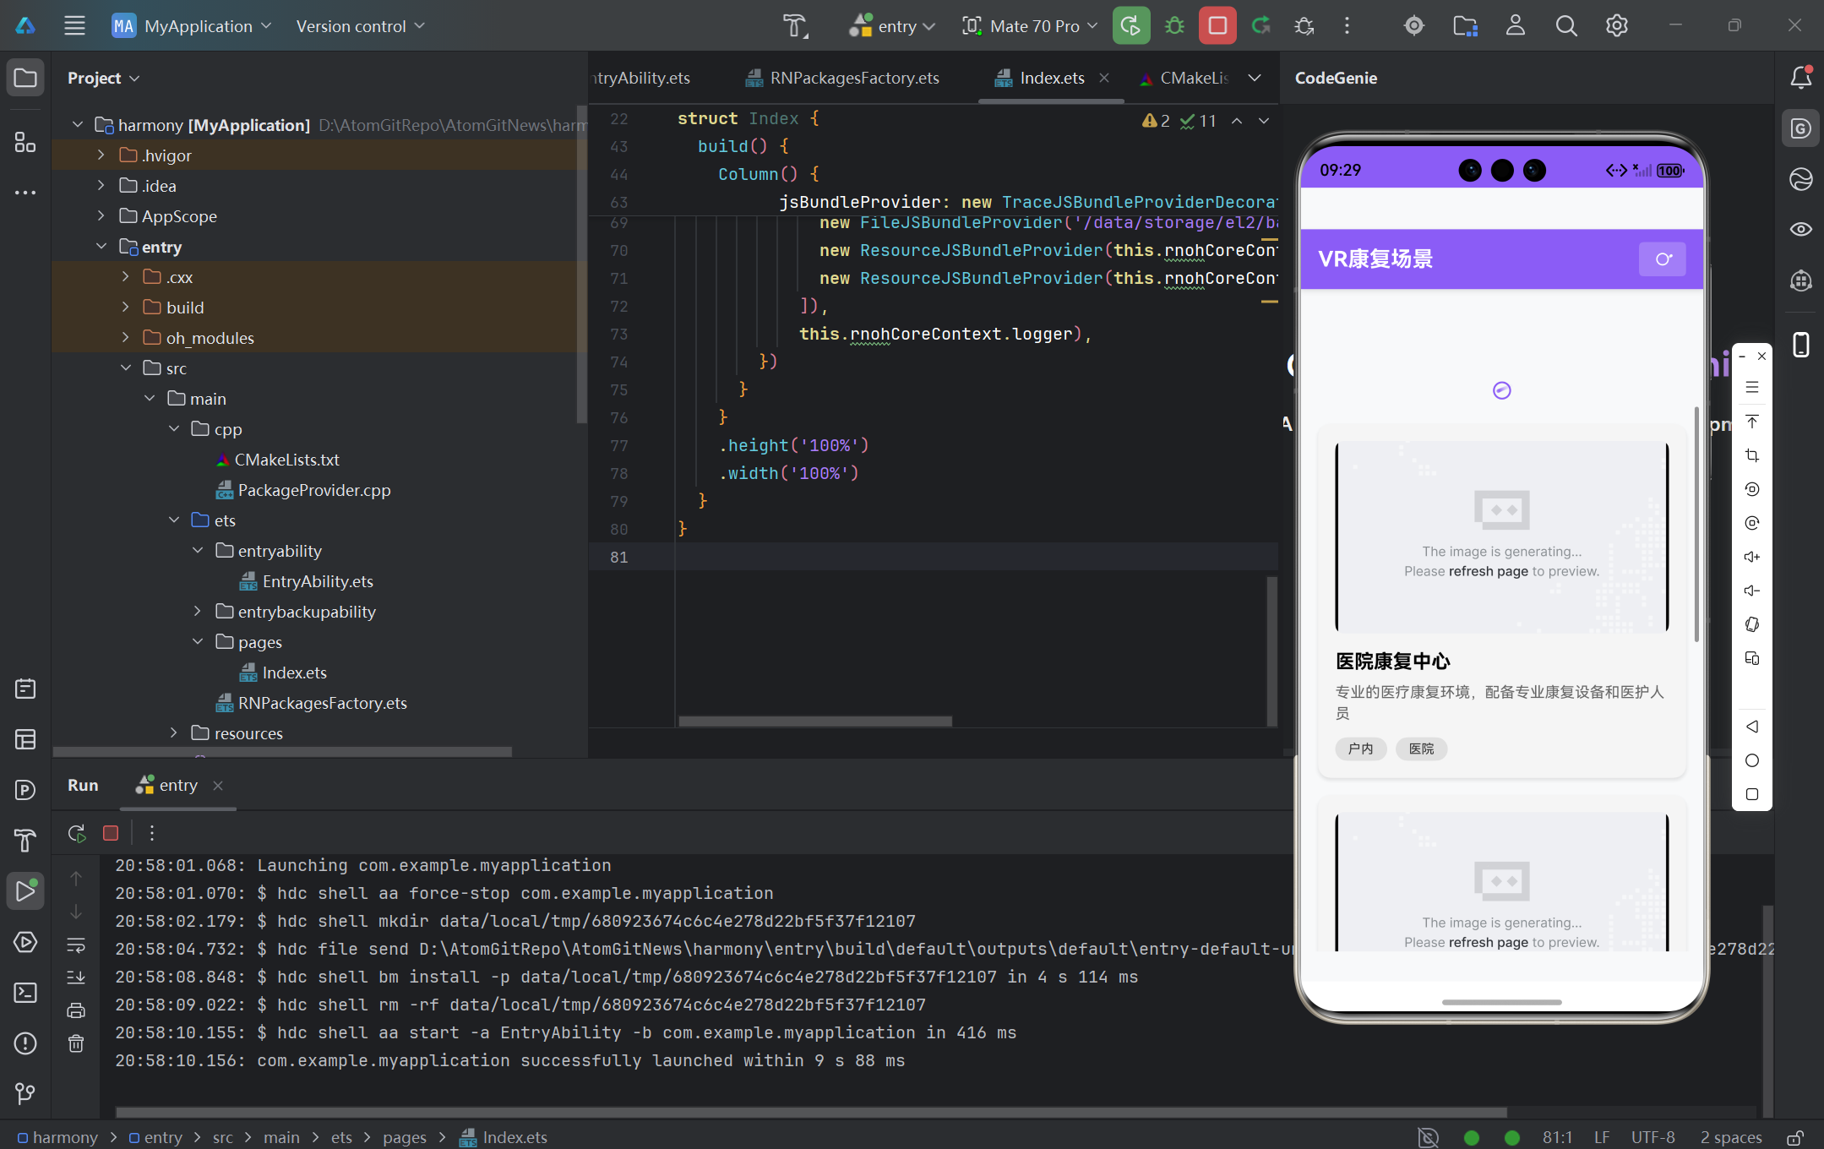Rerun entry in Run panel
This screenshot has width=1824, height=1149.
pyautogui.click(x=77, y=833)
